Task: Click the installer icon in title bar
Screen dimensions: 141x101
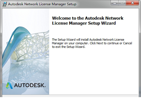Action: pyautogui.click(x=4, y=4)
